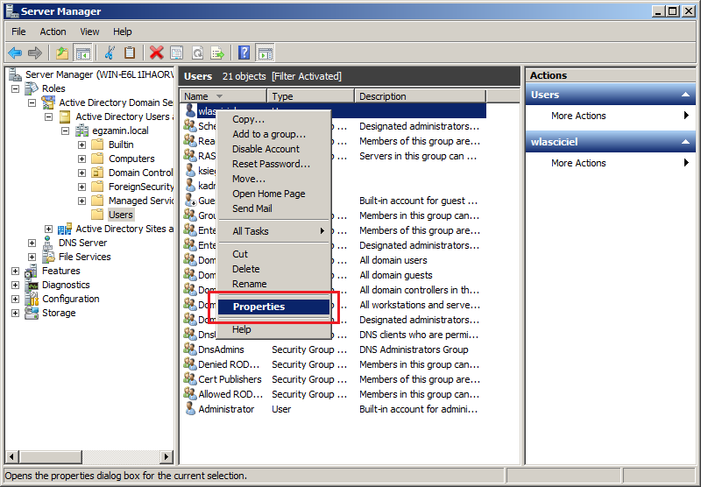
Task: Select Send Mail in context menu
Action: coord(274,208)
